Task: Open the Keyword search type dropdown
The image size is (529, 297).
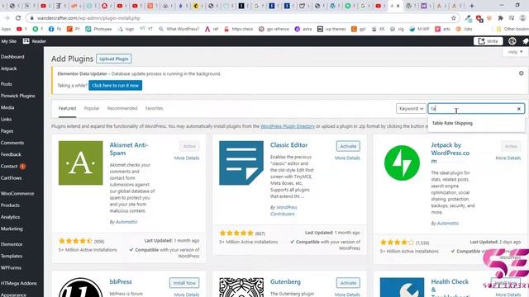Action: click(x=411, y=108)
